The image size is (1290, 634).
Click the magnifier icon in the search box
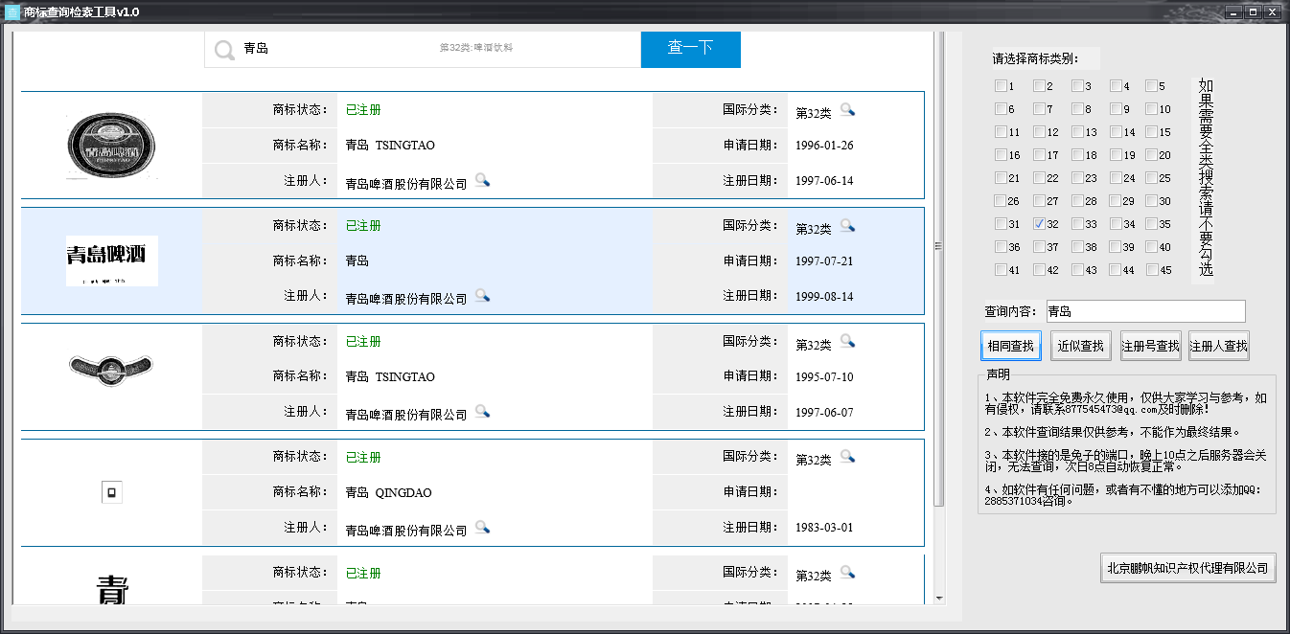point(224,50)
